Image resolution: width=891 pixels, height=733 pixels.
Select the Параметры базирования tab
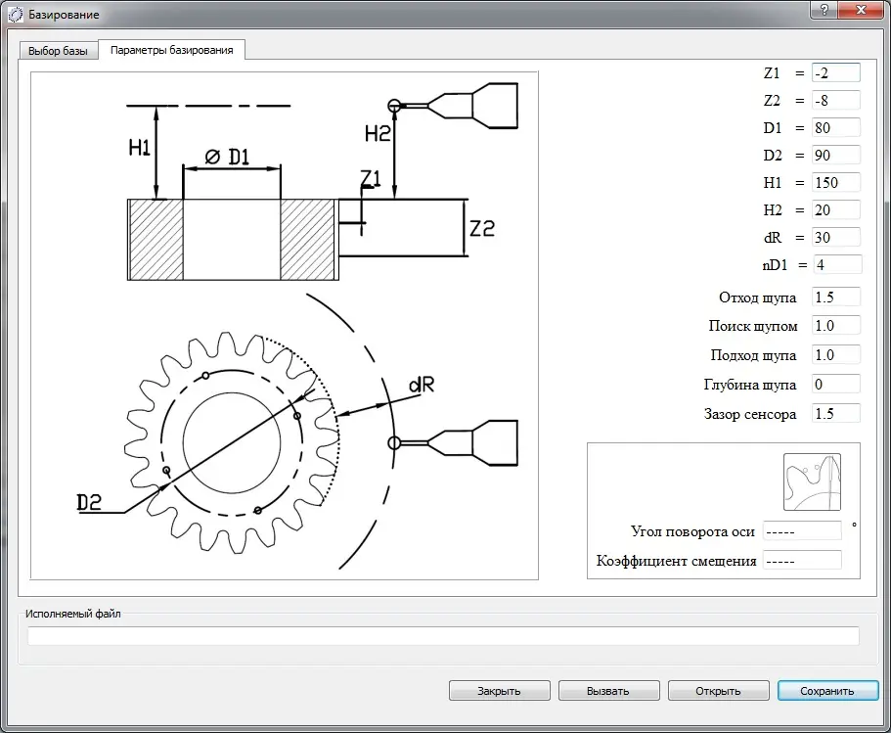coord(171,50)
